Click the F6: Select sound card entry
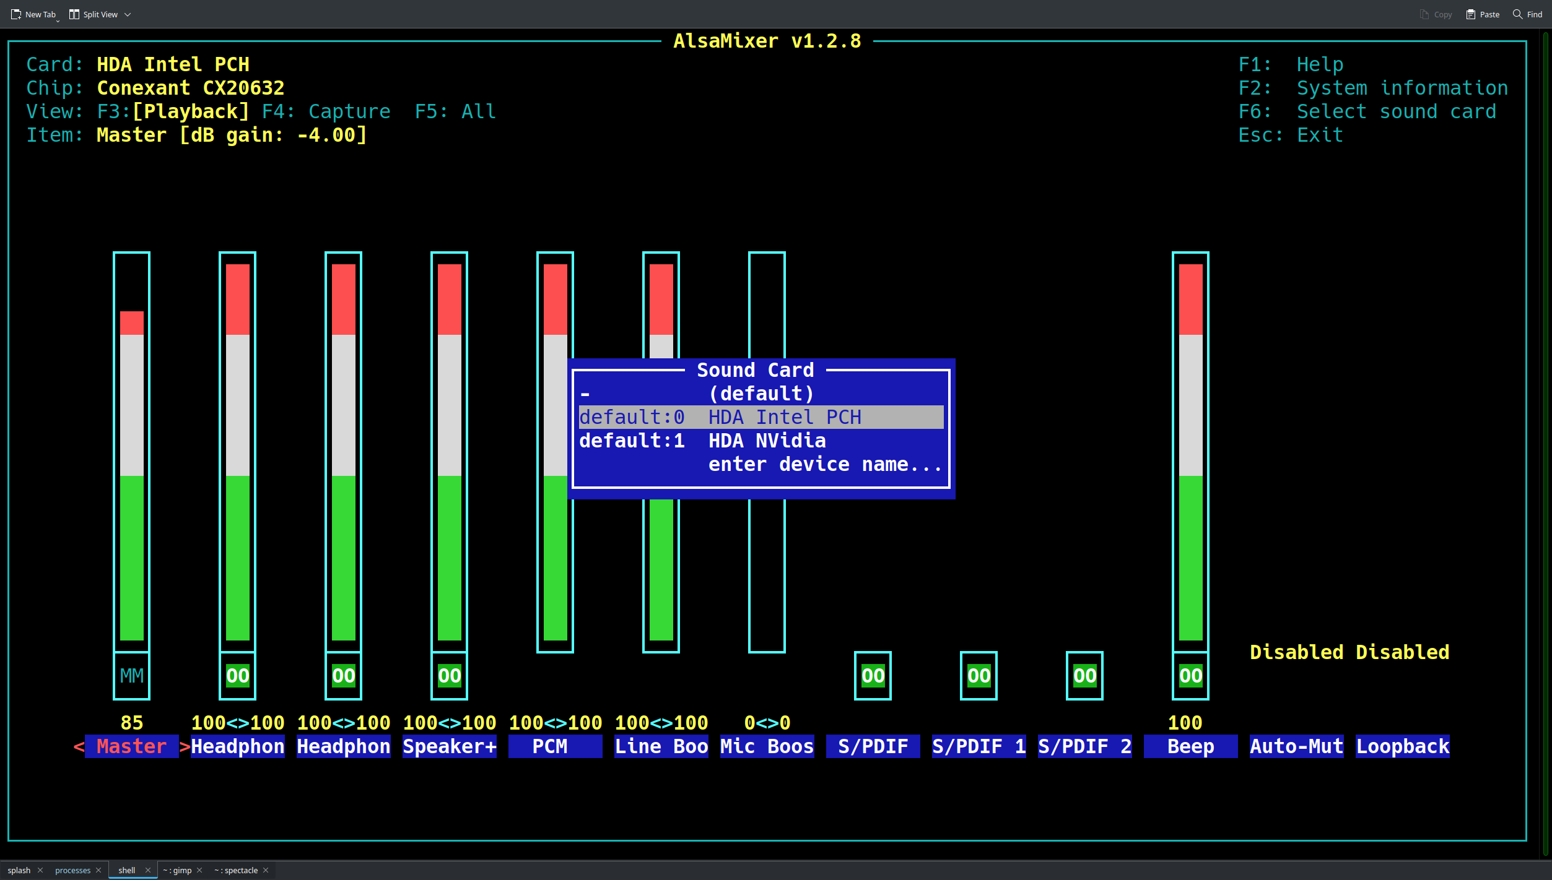Screen dimensions: 1552x880 pyautogui.click(x=1367, y=111)
